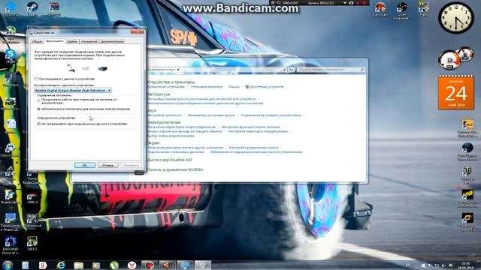This screenshot has width=481, height=270.
Task: Open Устройства и принтеры heading in Control Panel
Action: [x=171, y=82]
